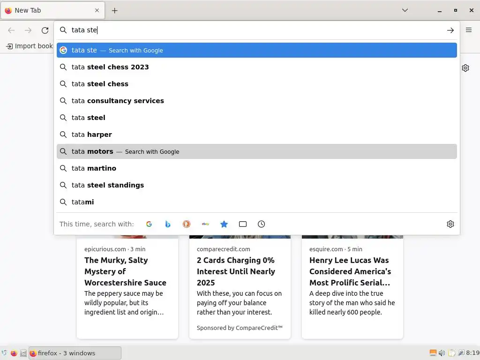Click Import bookmarks toolbar button
The height and width of the screenshot is (360, 480).
pyautogui.click(x=30, y=46)
